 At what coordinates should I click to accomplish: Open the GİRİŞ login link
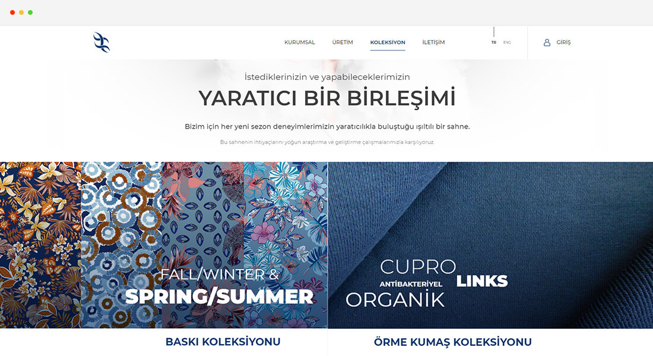[x=563, y=43]
